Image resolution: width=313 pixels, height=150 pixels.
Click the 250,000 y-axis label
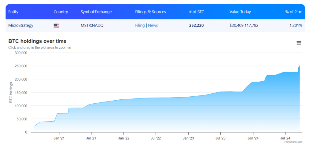click(21, 66)
